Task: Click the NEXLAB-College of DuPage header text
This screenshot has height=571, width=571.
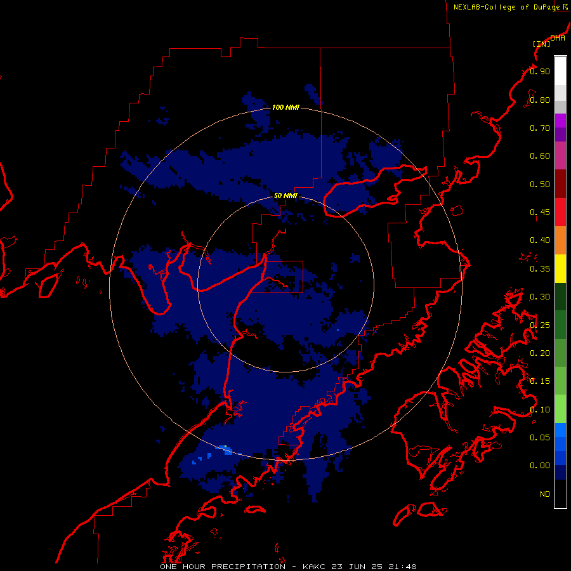Action: (506, 7)
